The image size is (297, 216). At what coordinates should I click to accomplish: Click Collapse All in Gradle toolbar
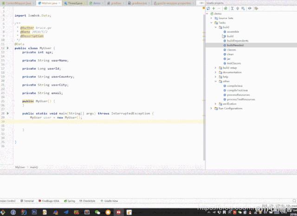click(238, 8)
